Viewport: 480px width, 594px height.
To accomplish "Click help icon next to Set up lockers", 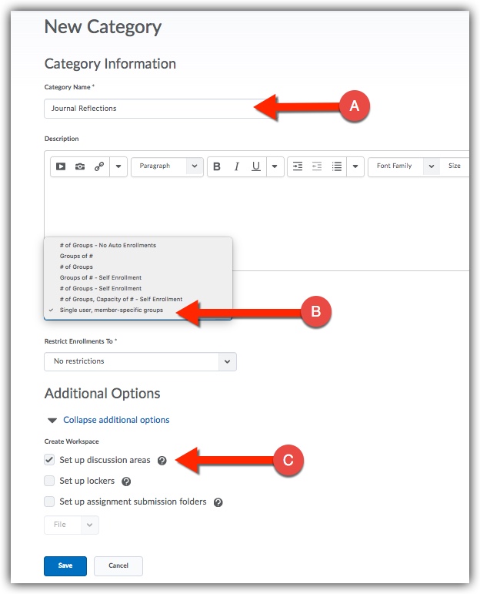I will click(126, 482).
